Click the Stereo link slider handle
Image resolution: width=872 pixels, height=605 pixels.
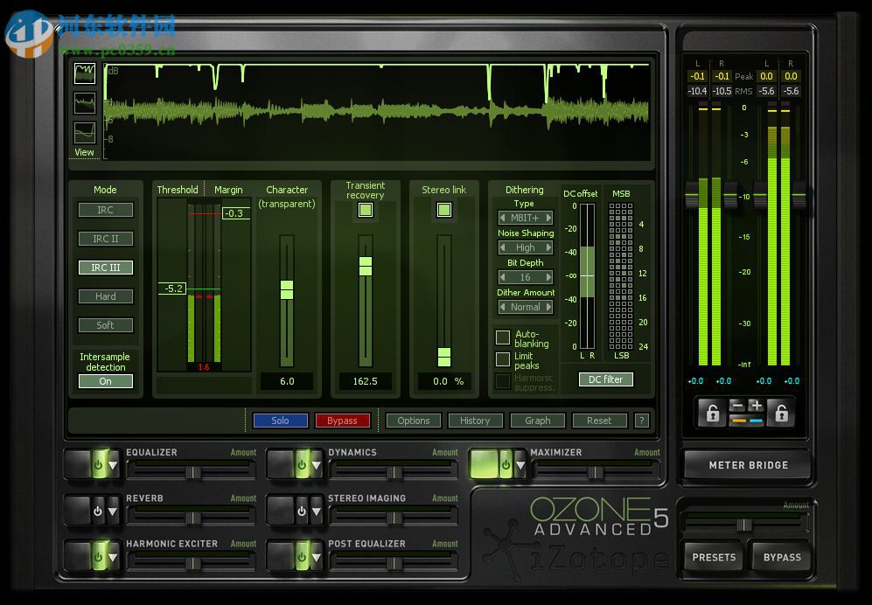click(443, 357)
